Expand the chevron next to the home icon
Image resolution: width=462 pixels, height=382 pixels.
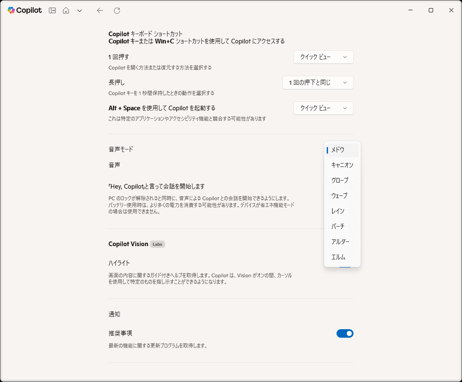click(x=80, y=10)
